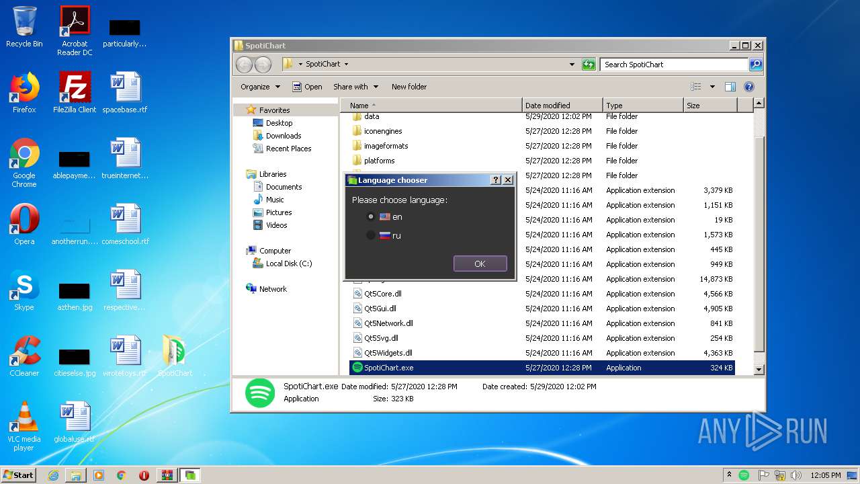Sort by Size column header
This screenshot has width=860, height=484.
(710, 106)
